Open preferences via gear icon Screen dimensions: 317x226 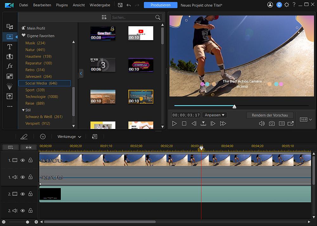(x=287, y=5)
